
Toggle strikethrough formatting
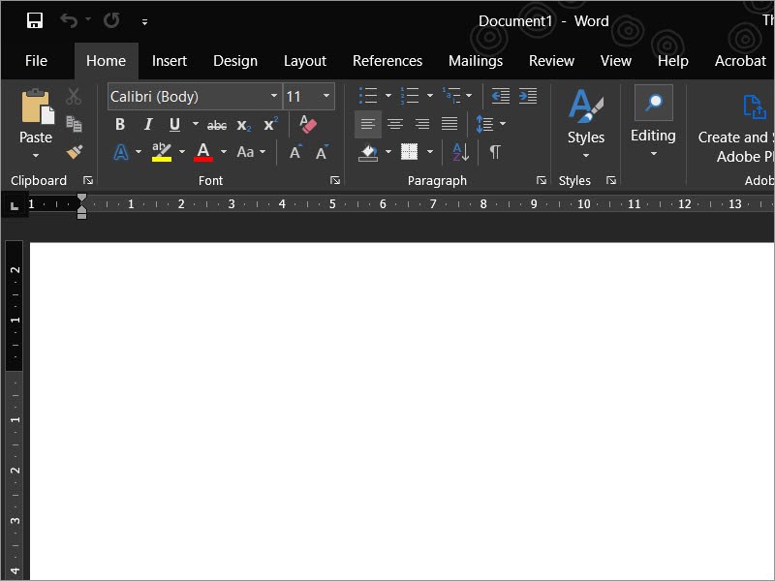click(217, 125)
